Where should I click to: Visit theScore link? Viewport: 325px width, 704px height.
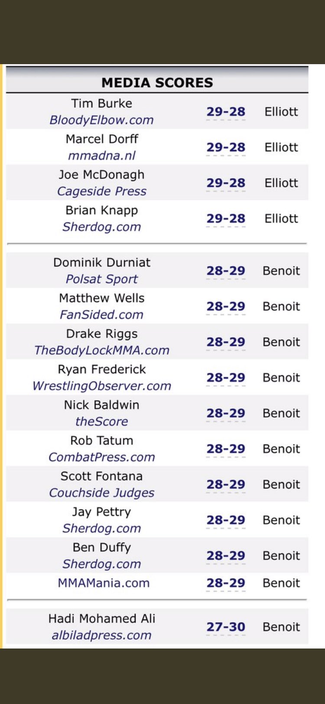click(x=102, y=421)
